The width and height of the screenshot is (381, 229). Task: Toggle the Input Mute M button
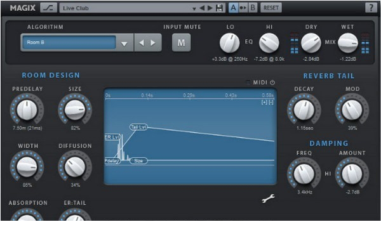click(181, 43)
